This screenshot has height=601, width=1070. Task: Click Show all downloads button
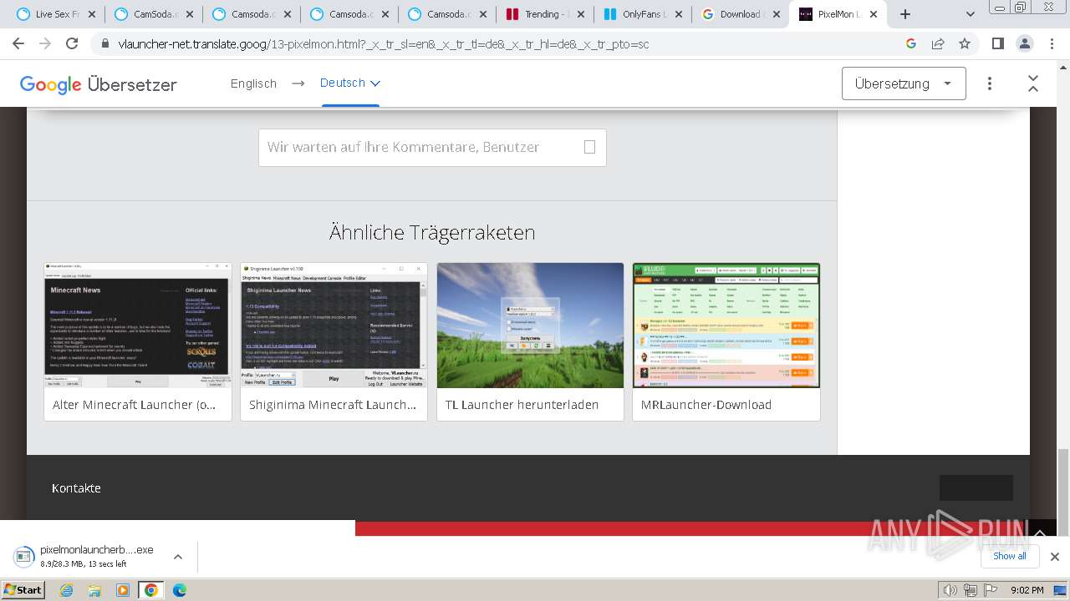[x=1010, y=556]
